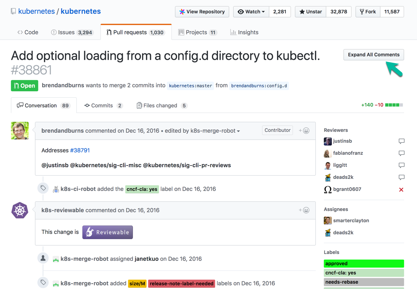This screenshot has width=417, height=289.
Task: Click the cncf-cla: yes sidebar label
Action: click(x=364, y=273)
